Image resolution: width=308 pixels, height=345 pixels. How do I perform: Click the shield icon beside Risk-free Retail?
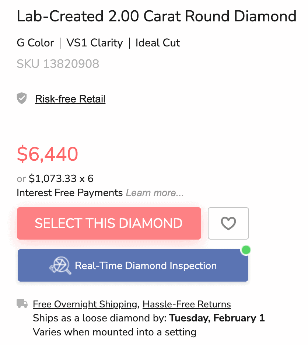22,98
